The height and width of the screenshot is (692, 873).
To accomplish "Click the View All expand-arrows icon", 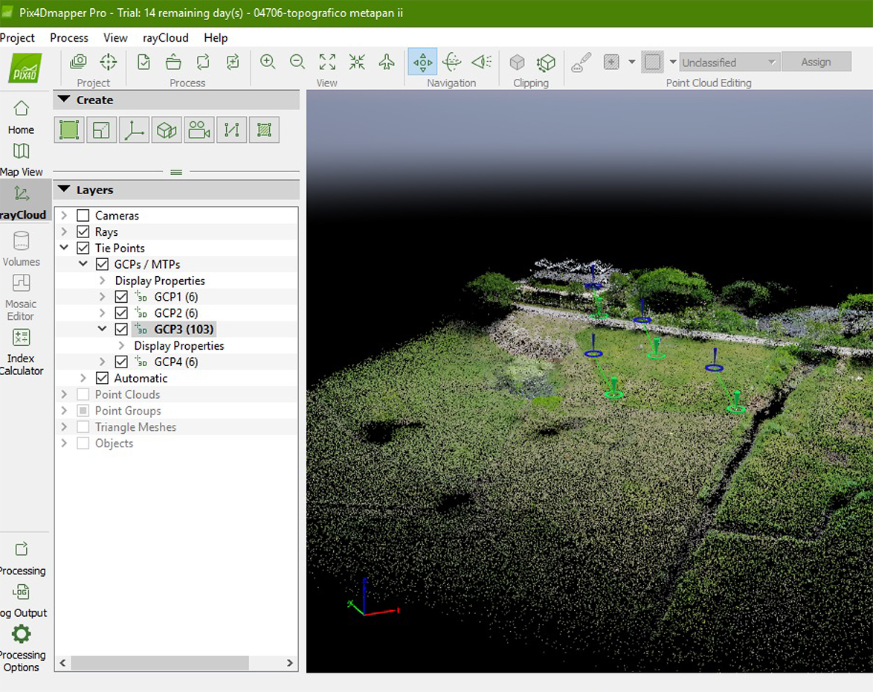I will point(327,63).
